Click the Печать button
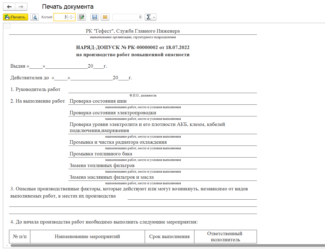The image size is (325, 250). (x=15, y=17)
